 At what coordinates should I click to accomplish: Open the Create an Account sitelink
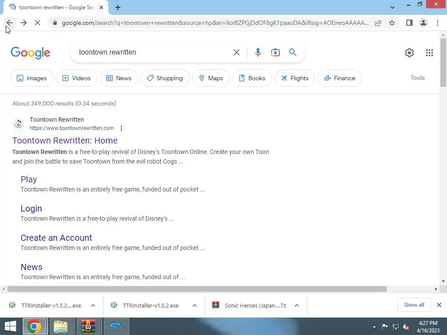[x=56, y=238]
